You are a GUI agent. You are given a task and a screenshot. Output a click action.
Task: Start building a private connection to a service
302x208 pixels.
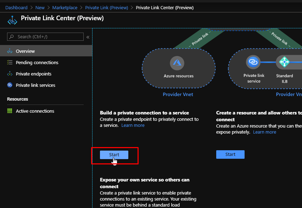tap(114, 154)
